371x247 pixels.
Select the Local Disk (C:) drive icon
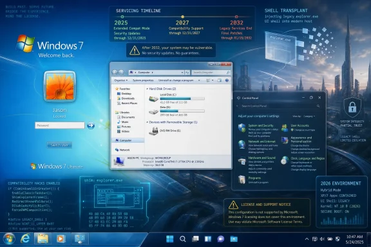(x=153, y=98)
